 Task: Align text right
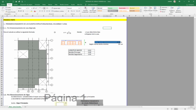click(44, 11)
